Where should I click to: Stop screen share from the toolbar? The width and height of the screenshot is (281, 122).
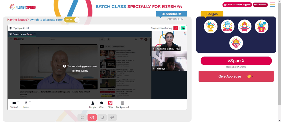pyautogui.click(x=110, y=105)
